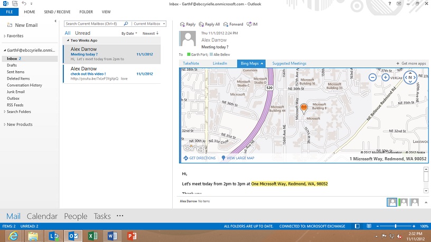Viewport: 431px width, 242px height.
Task: Launch Excel from the taskbar
Action: click(x=93, y=236)
